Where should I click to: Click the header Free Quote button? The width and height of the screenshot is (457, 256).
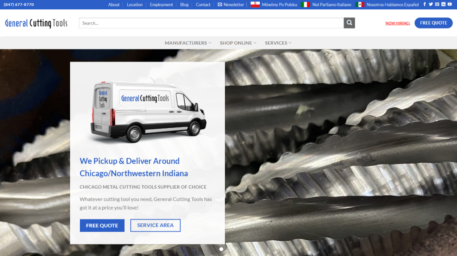point(433,23)
